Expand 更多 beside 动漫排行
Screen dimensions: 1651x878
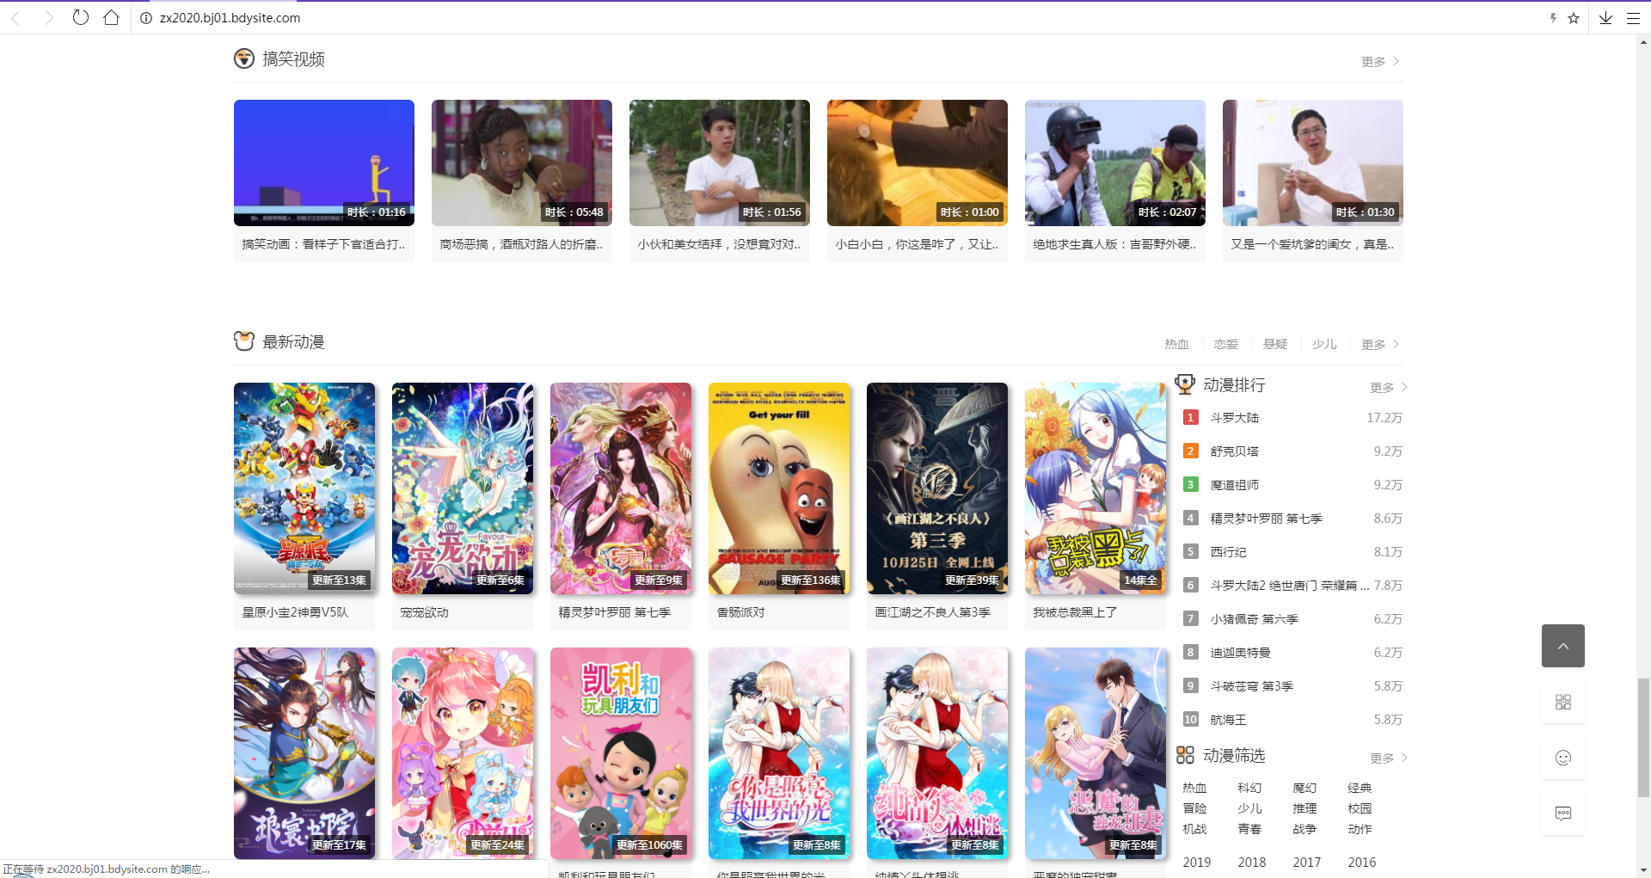(x=1388, y=388)
